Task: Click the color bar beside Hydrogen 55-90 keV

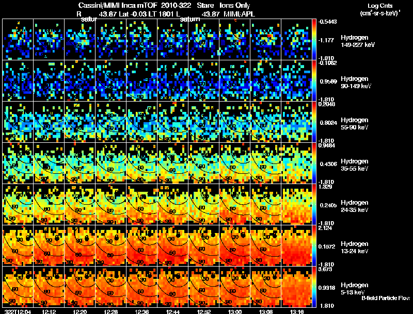Action: point(314,122)
